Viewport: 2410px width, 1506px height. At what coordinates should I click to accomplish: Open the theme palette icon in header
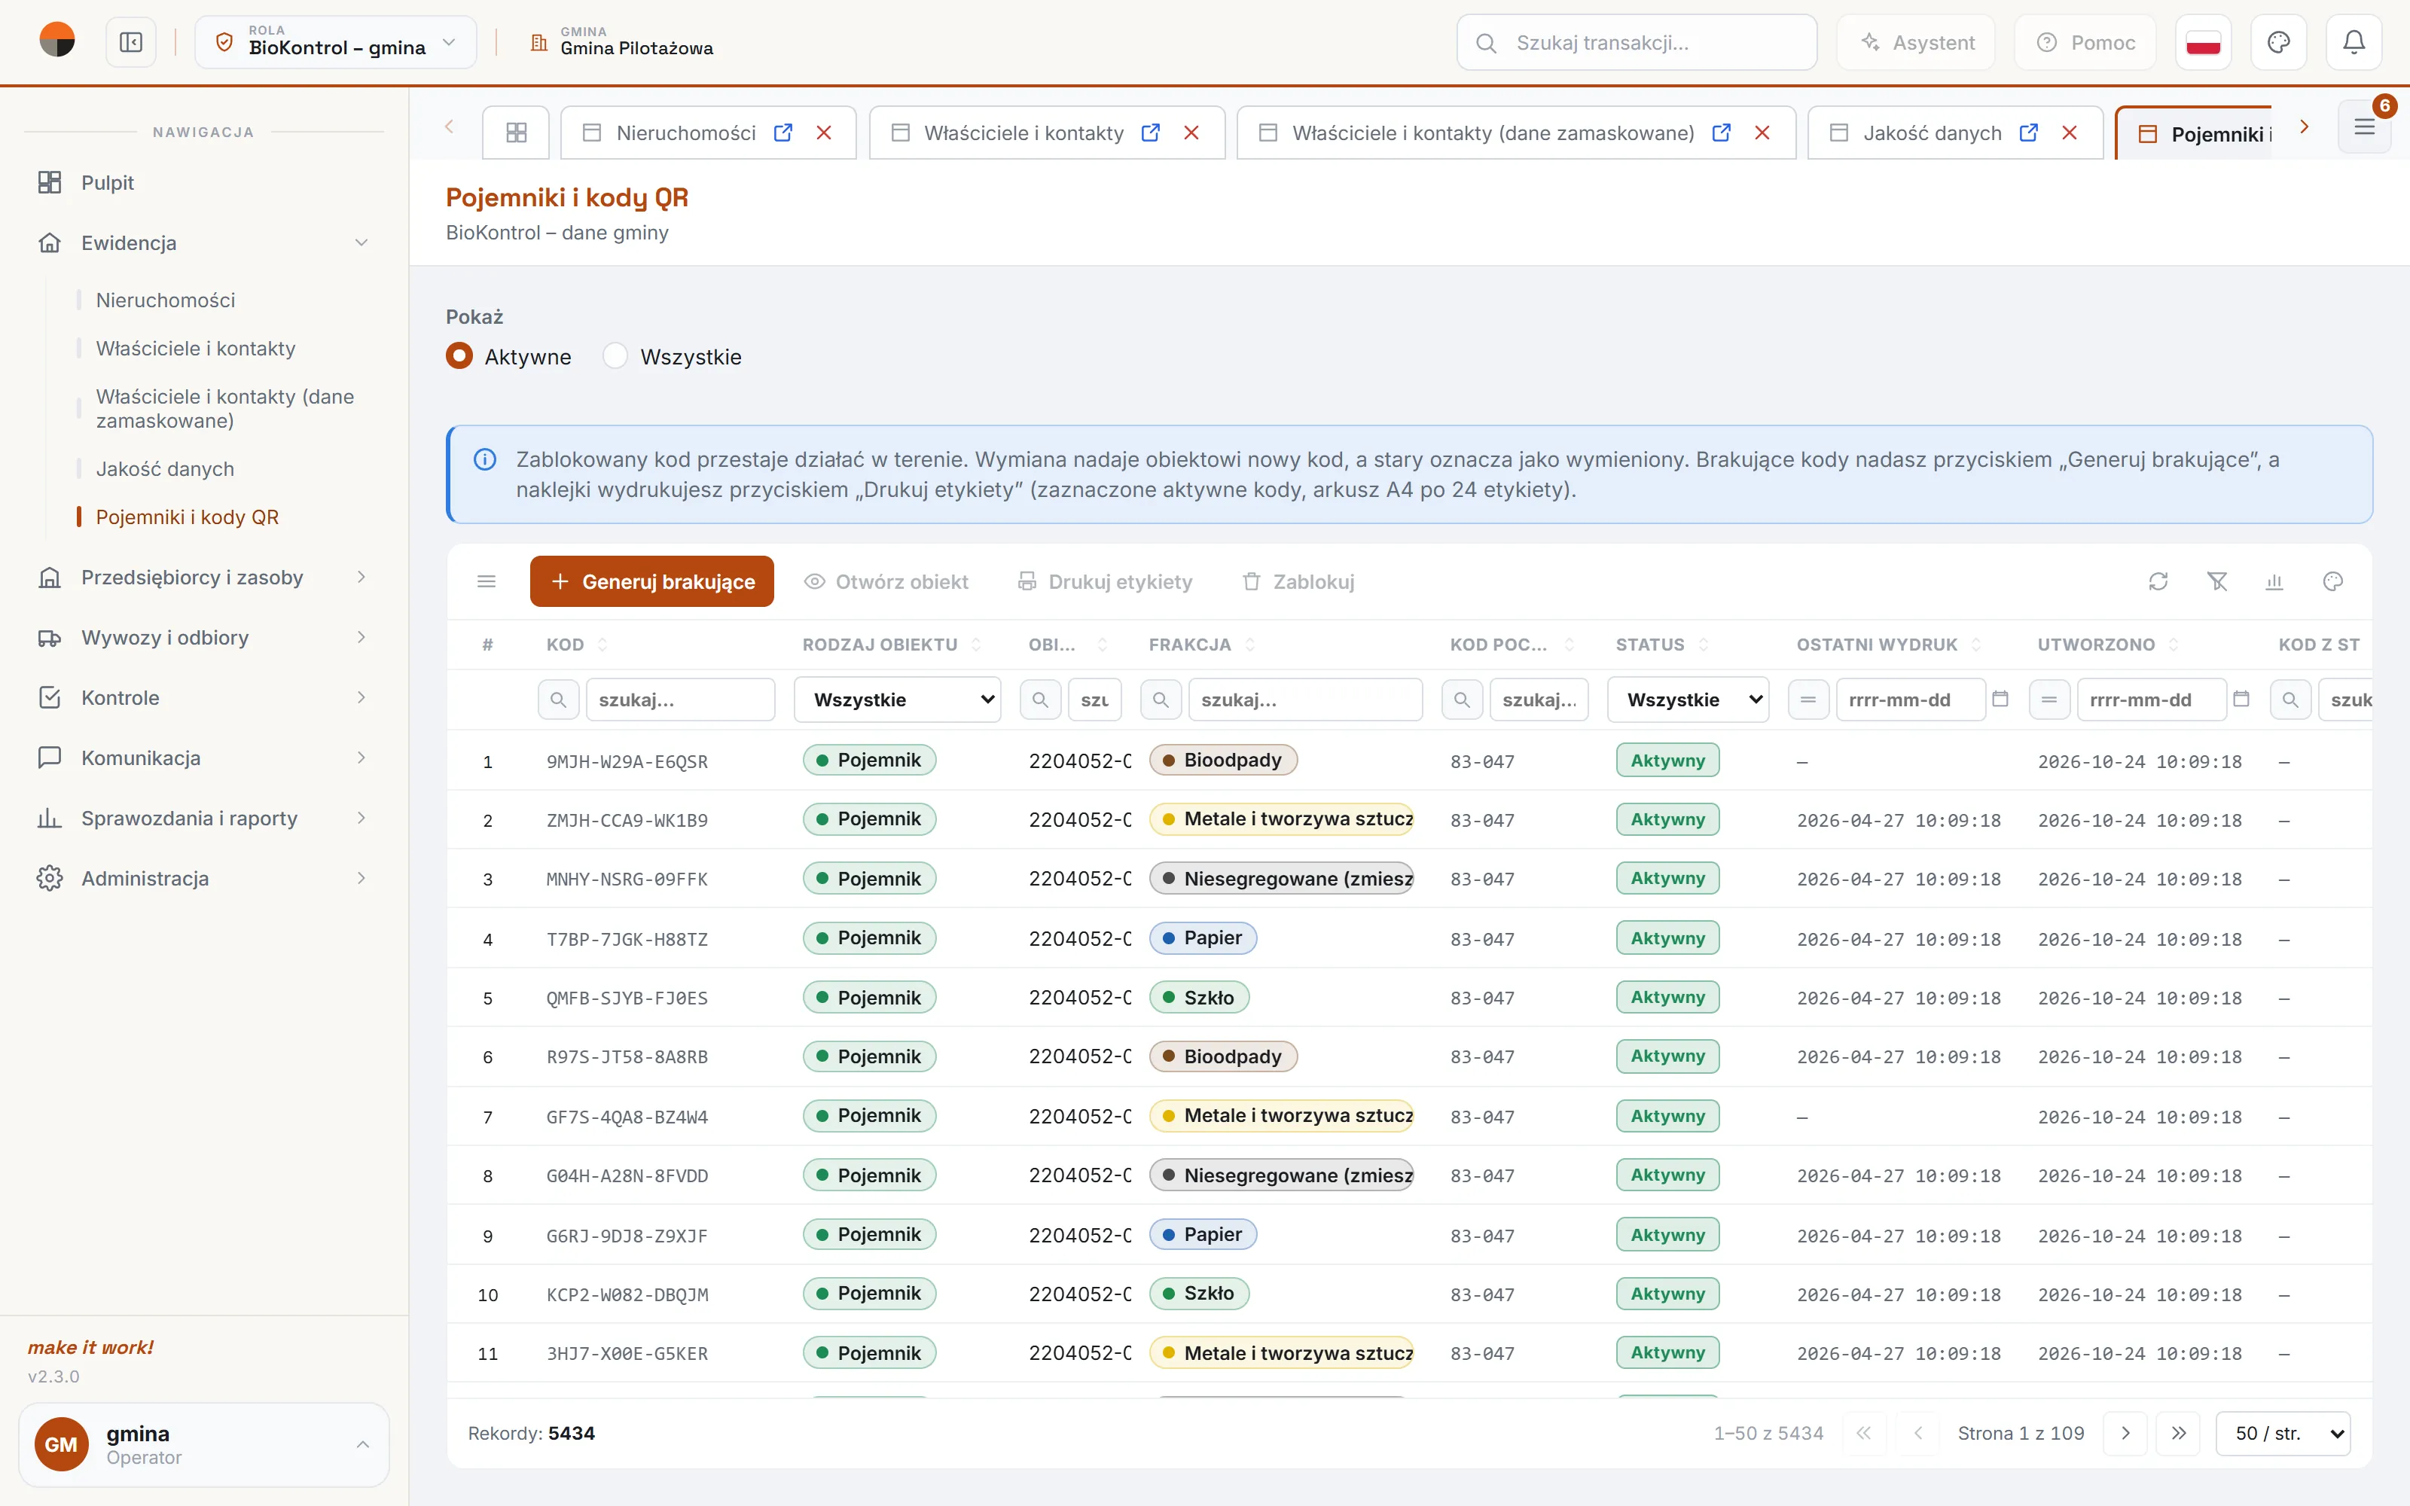click(x=2278, y=43)
